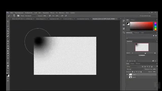This screenshot has height=91, width=162.
Task: Select the Healing Brush tool
Action: [8, 36]
